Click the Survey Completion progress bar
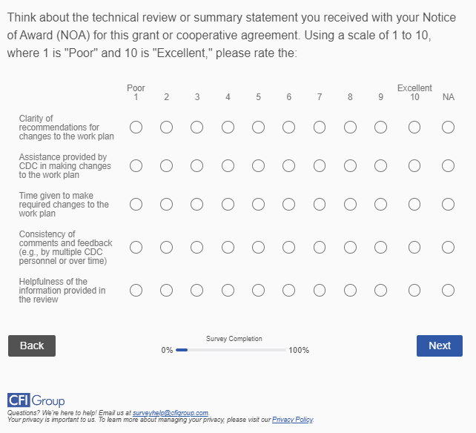Image resolution: width=476 pixels, height=433 pixels. (x=231, y=350)
